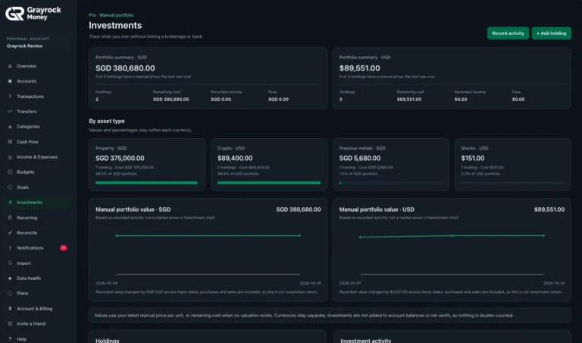
Task: Click the 'SGD 380,680.00' summary total
Action: 125,68
